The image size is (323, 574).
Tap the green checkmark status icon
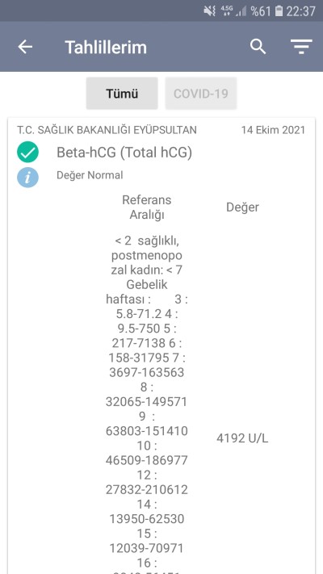click(27, 152)
